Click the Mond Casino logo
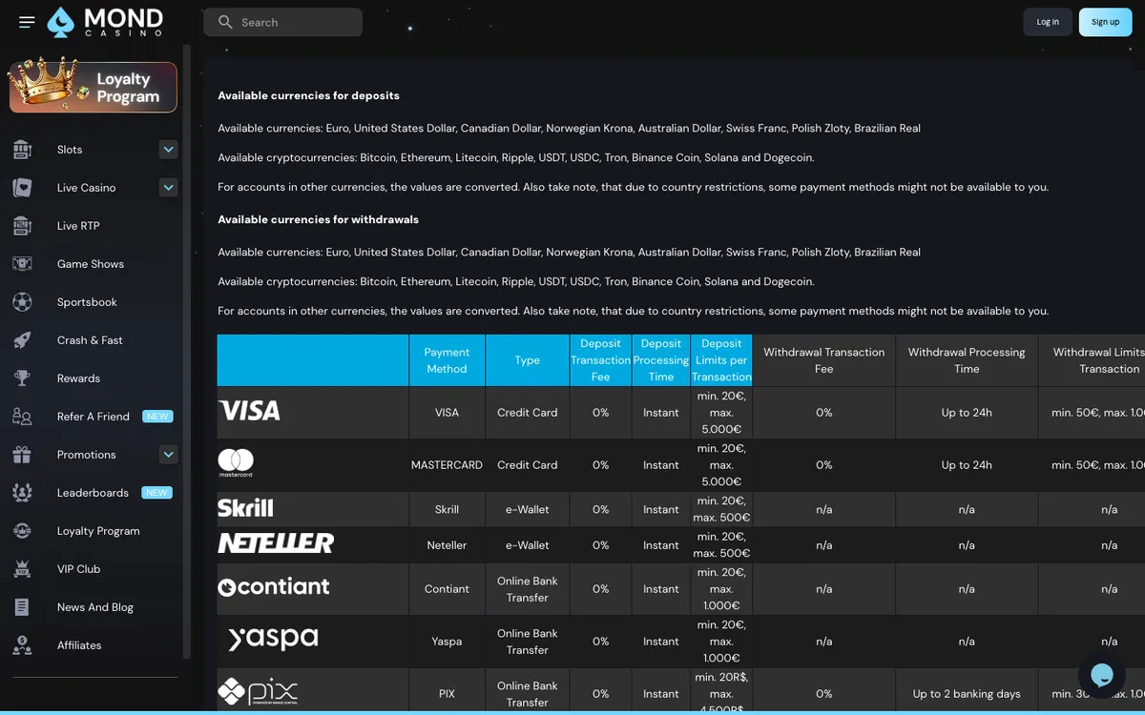 point(105,22)
